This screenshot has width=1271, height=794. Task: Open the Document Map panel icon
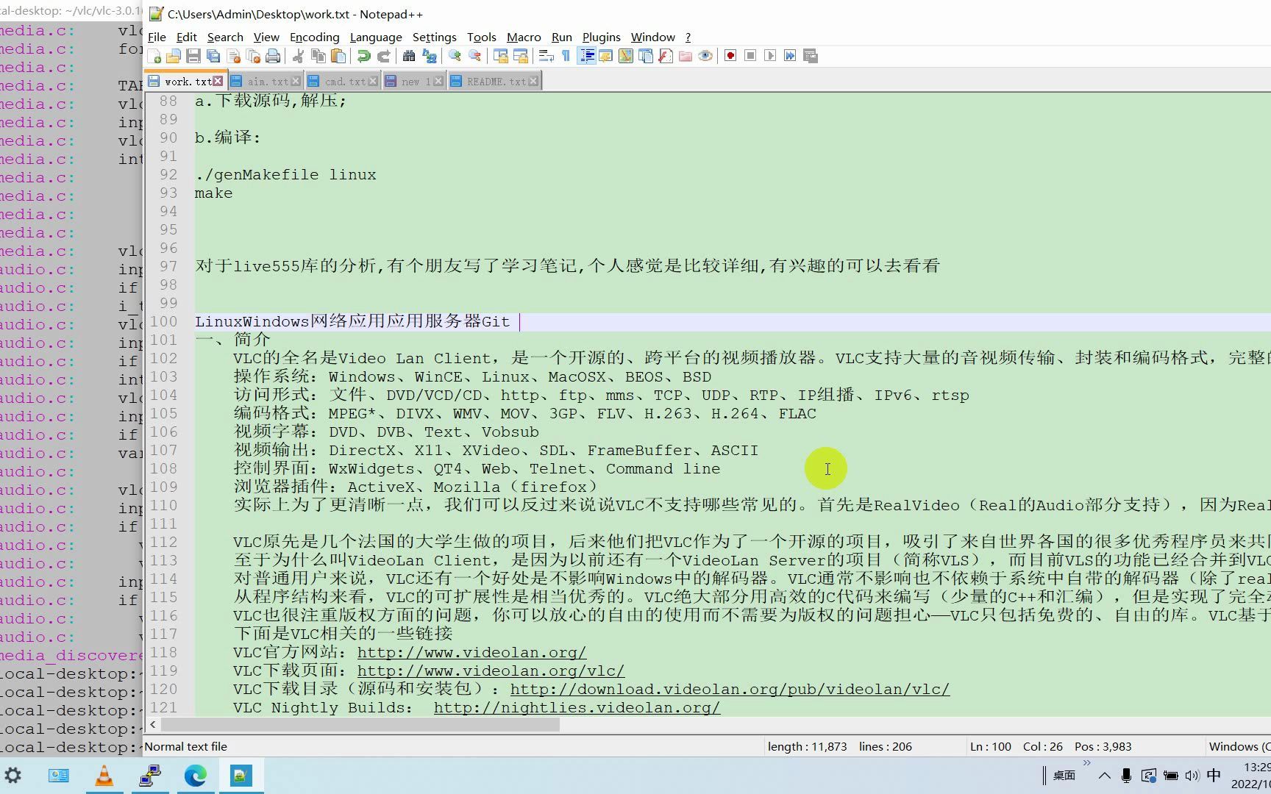point(626,57)
